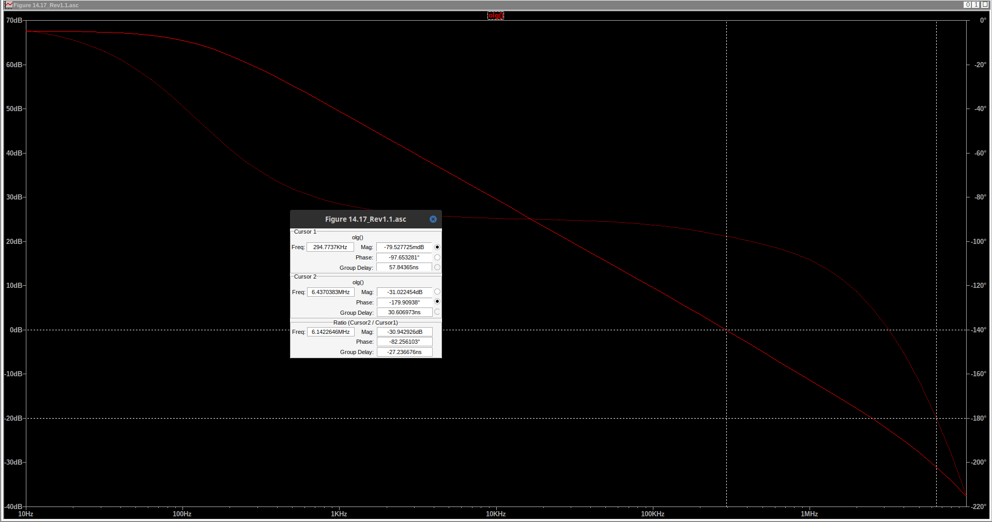Click the 0° label on right axis
This screenshot has height=522, width=992.
pos(983,21)
